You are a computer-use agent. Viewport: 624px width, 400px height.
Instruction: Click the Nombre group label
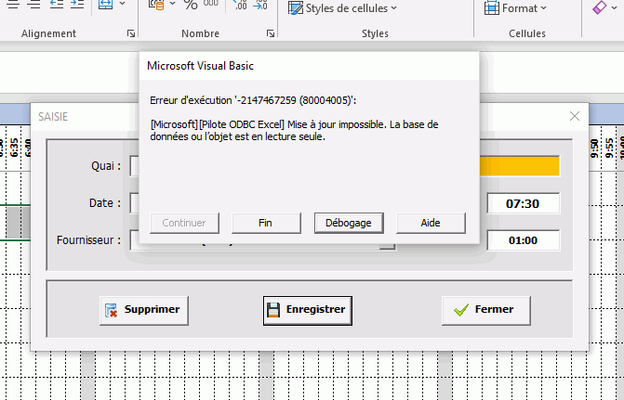201,33
